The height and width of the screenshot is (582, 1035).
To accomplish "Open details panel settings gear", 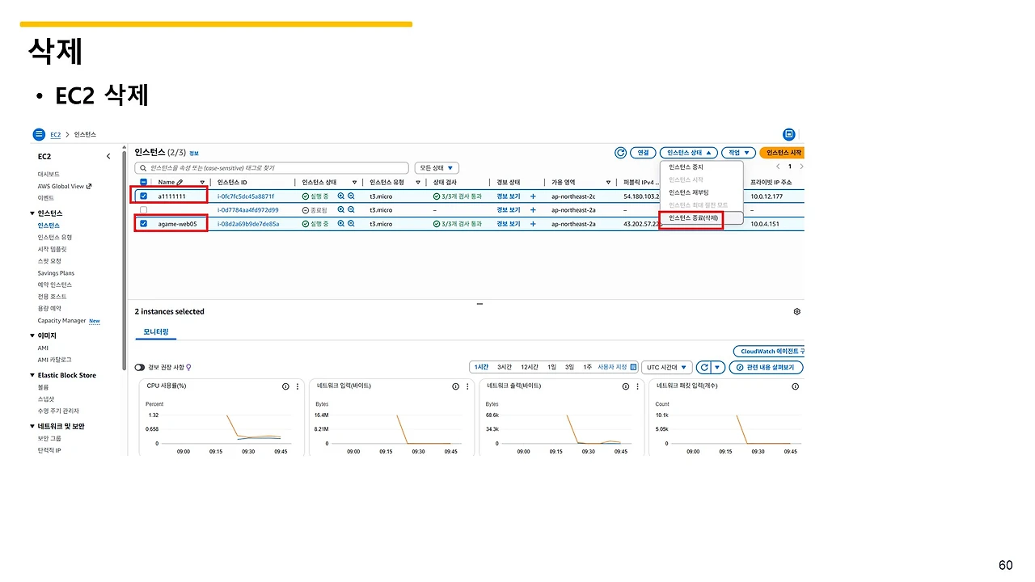I will click(x=797, y=311).
